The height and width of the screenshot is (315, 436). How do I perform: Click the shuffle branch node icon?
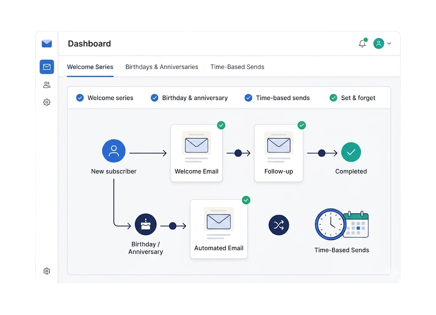point(279,225)
